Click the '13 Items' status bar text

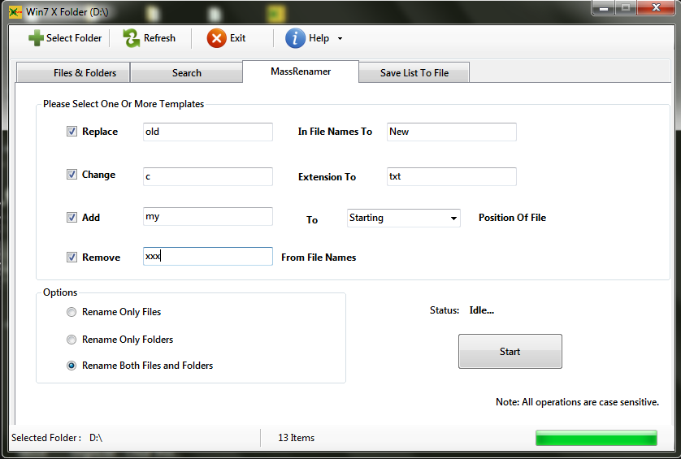(296, 438)
